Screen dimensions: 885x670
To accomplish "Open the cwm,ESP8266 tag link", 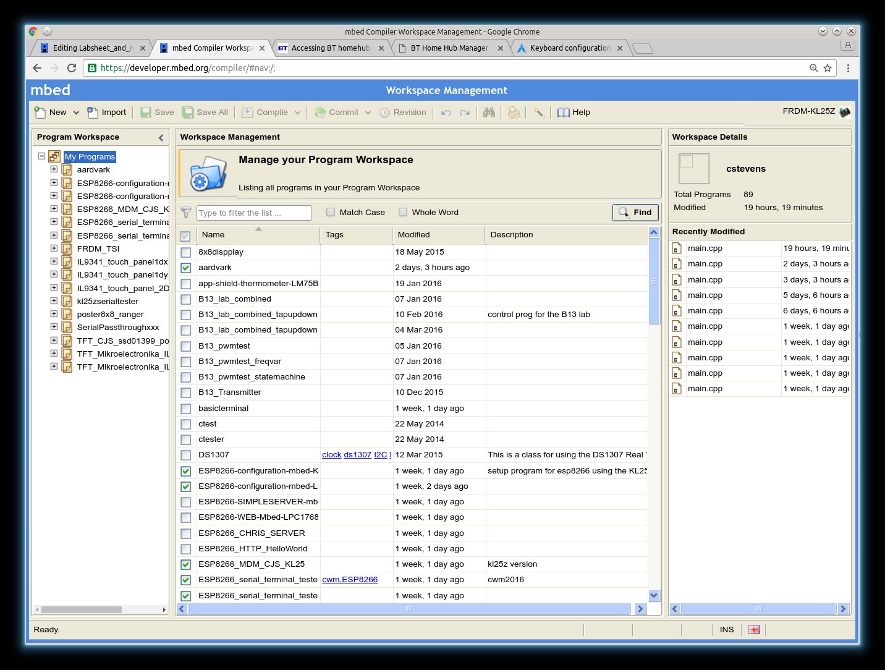I will click(350, 580).
